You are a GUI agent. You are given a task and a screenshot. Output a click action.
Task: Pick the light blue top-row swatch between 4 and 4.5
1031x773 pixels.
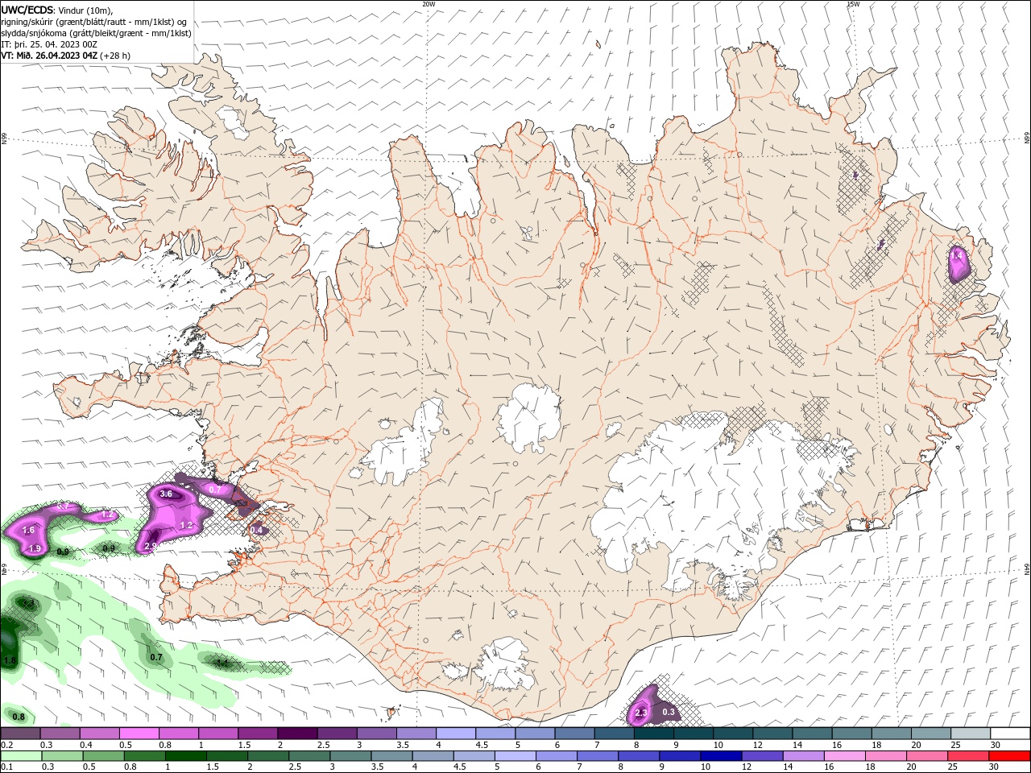pos(455,734)
